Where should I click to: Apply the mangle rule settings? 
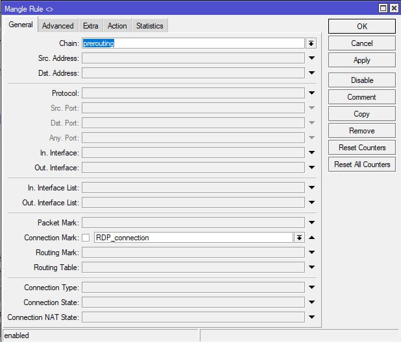click(362, 60)
